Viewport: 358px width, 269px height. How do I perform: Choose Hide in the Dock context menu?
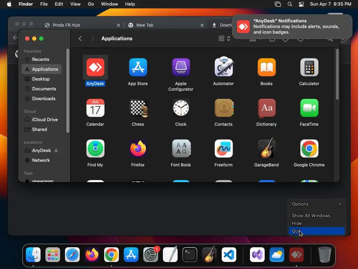tap(317, 223)
